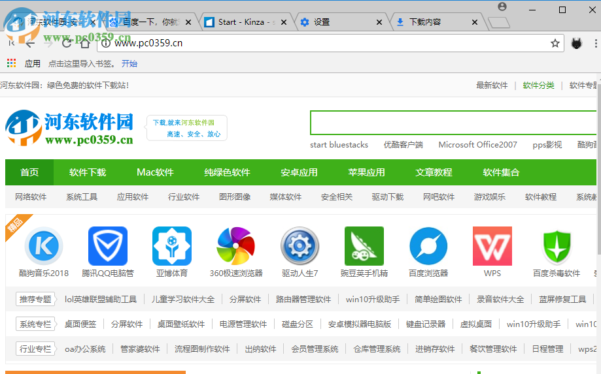This screenshot has width=601, height=374.
Task: Open the browser three-dot menu
Action: tap(595, 43)
